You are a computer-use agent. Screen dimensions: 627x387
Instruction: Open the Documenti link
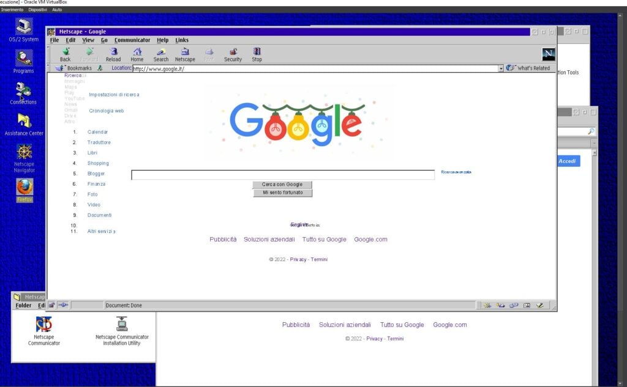tap(100, 215)
